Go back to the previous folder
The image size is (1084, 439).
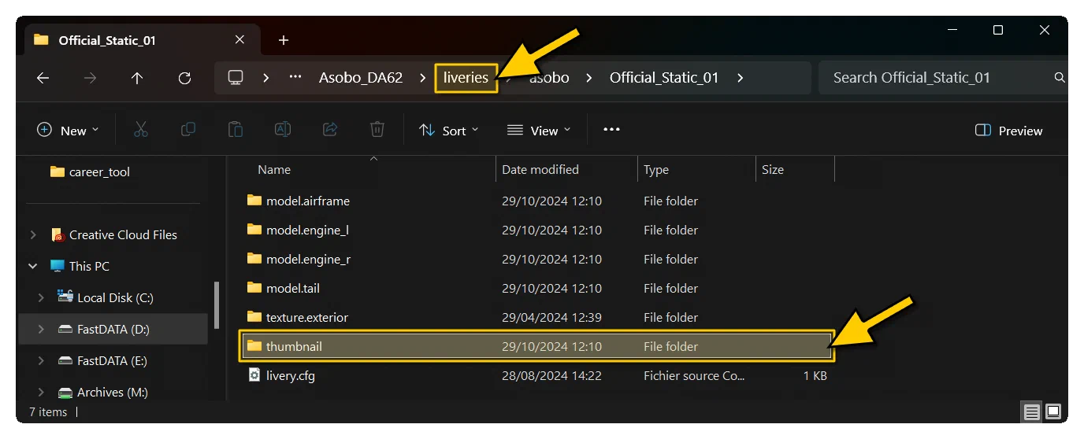[43, 78]
